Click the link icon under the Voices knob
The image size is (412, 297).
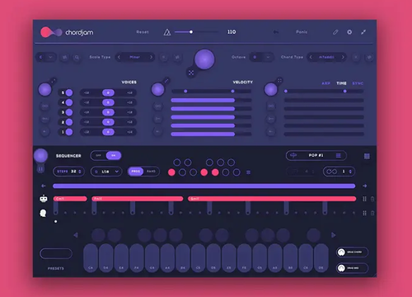click(44, 106)
